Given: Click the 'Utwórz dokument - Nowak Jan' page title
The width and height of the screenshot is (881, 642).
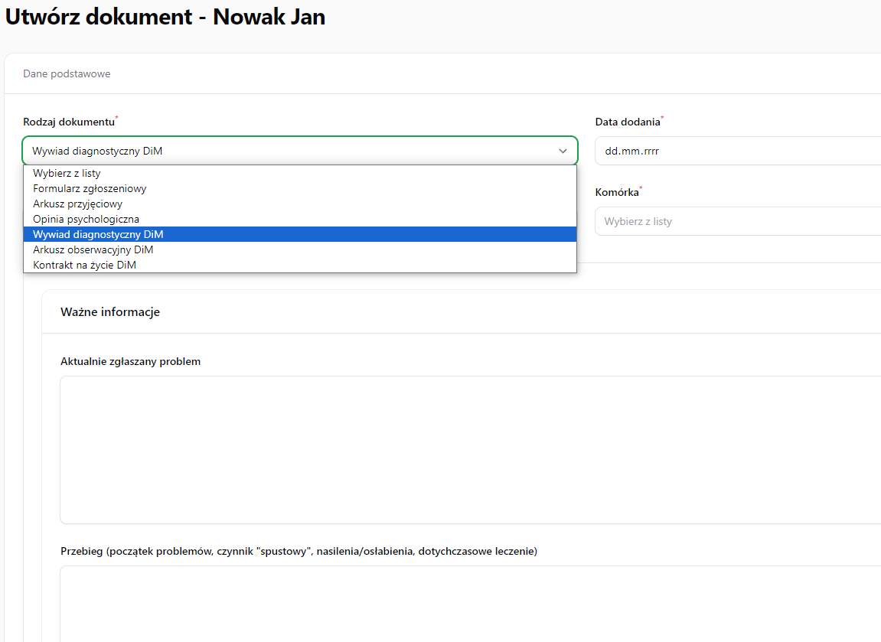Looking at the screenshot, I should coord(165,18).
